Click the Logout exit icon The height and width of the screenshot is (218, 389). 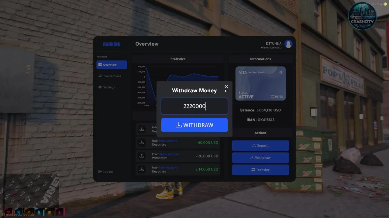tap(100, 171)
